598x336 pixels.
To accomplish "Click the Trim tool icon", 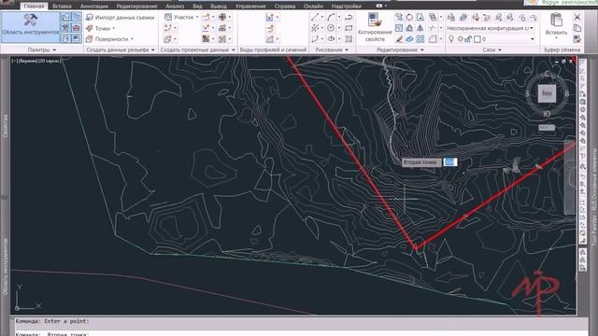I will click(x=433, y=28).
